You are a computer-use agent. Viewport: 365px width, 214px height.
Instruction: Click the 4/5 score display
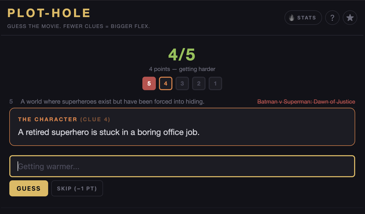point(182,54)
